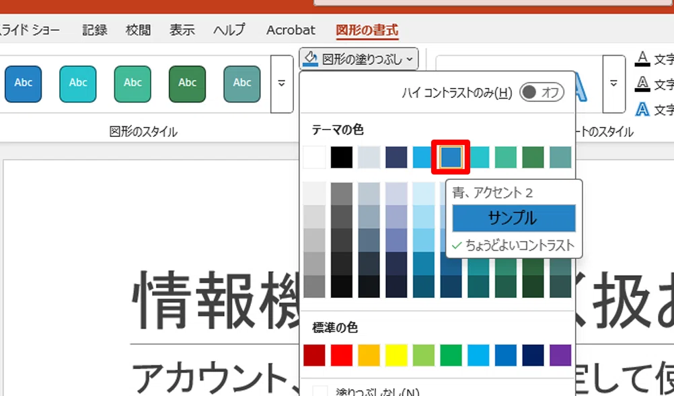Click the 図形のスタイル group label

coord(143,132)
